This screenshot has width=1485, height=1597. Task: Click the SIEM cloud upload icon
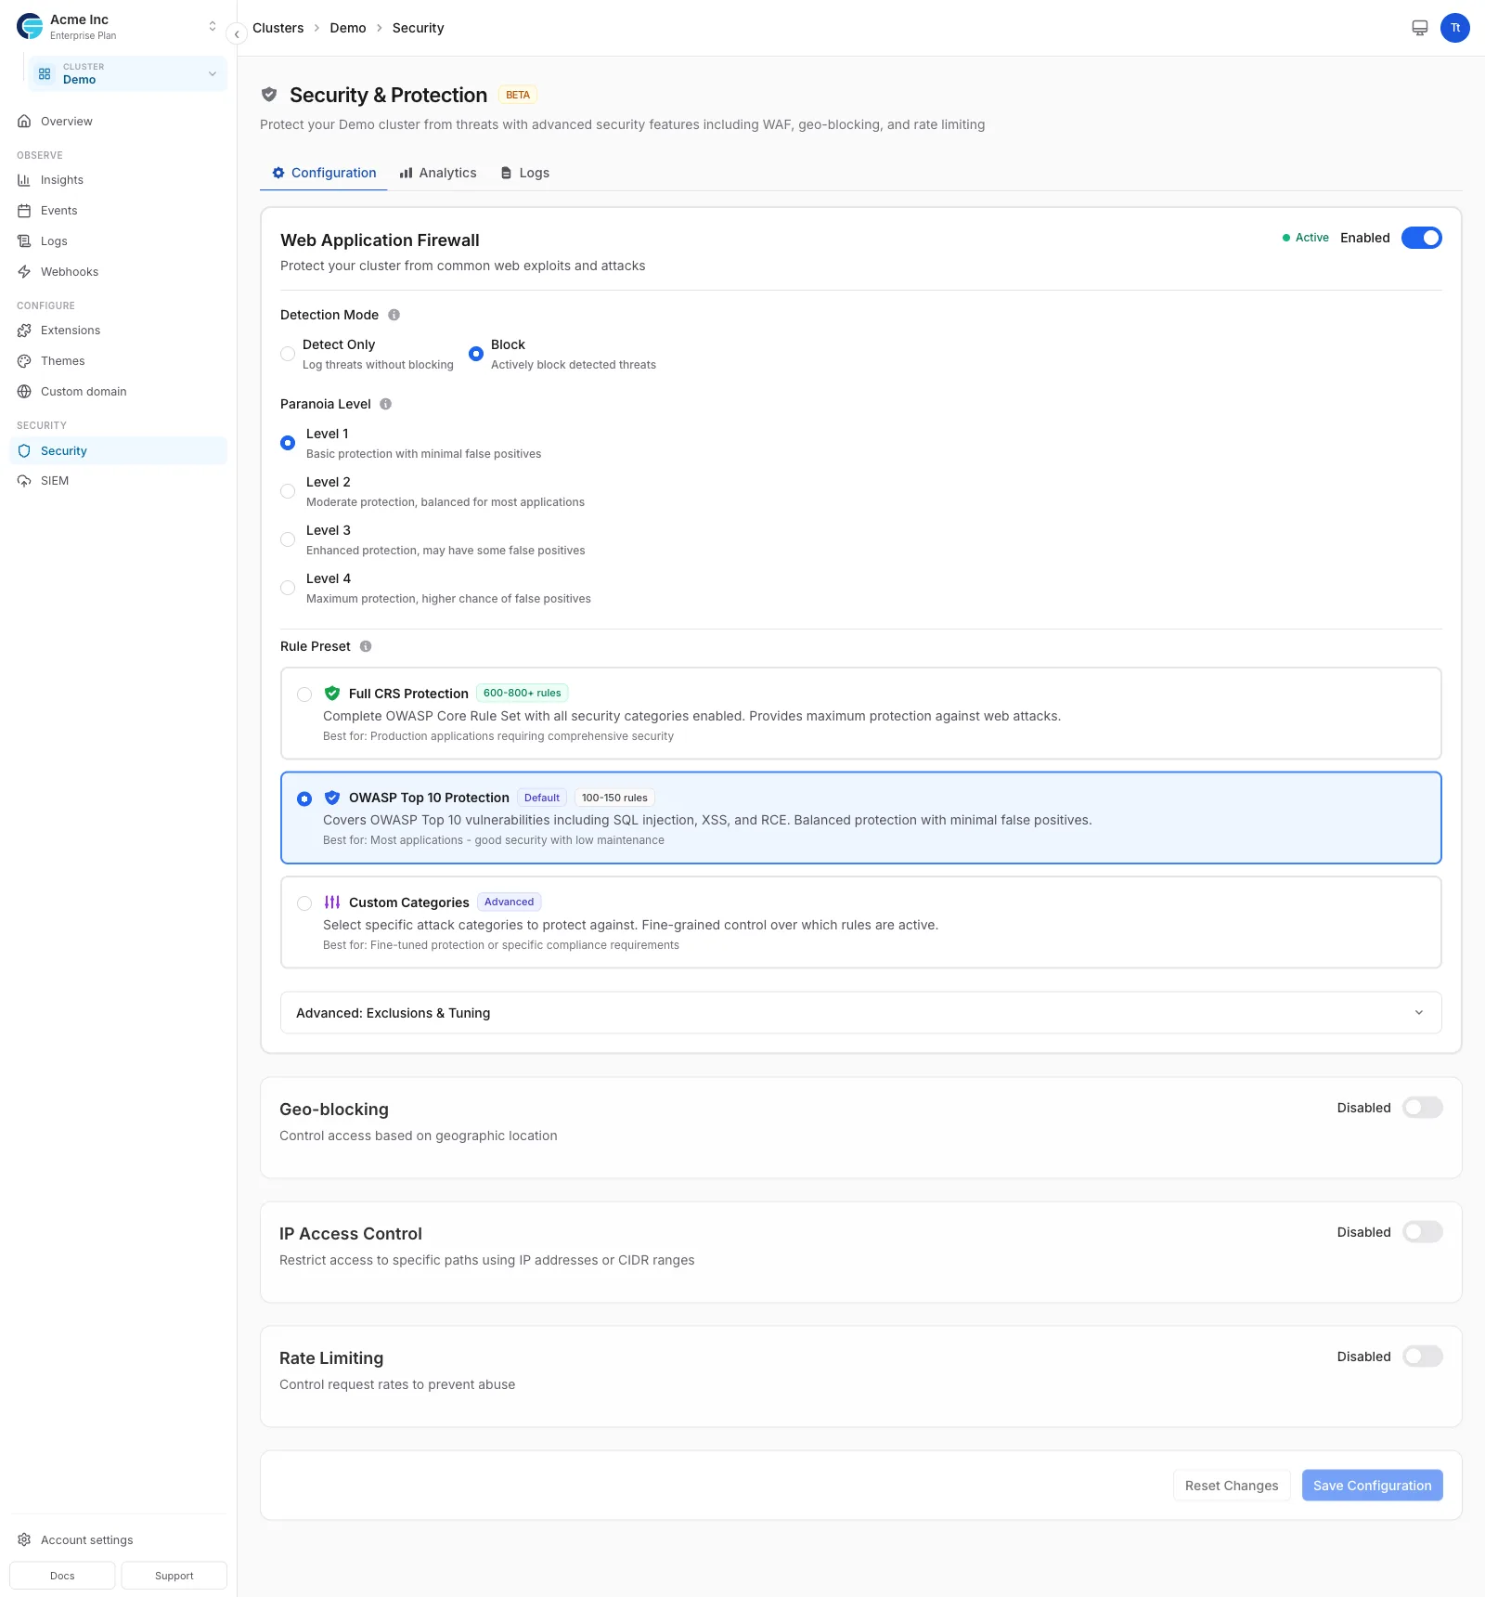pos(24,481)
